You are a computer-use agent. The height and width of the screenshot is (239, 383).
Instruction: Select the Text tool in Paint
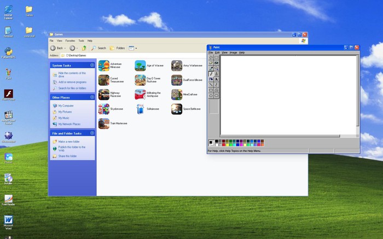(x=217, y=79)
